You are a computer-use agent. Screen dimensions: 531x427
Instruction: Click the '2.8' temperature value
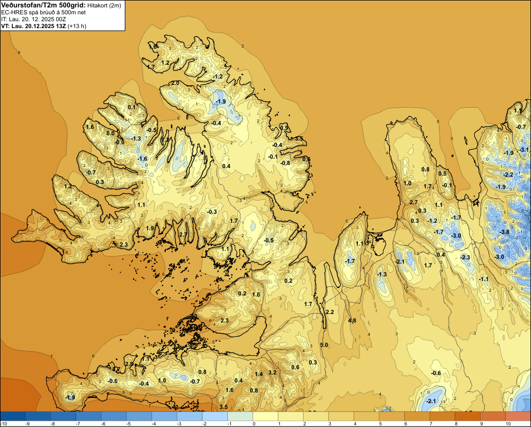[130, 364]
